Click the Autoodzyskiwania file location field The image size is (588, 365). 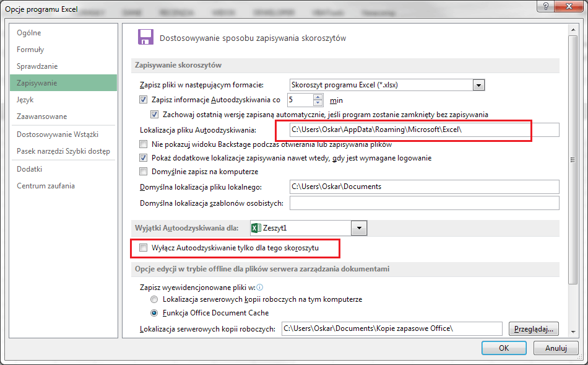pos(424,130)
